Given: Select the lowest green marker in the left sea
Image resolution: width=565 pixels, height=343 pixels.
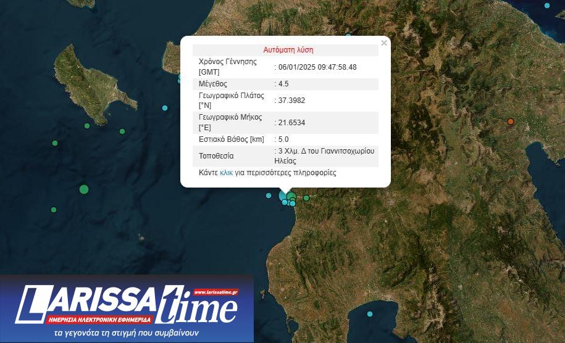Looking at the screenshot, I should (x=54, y=210).
